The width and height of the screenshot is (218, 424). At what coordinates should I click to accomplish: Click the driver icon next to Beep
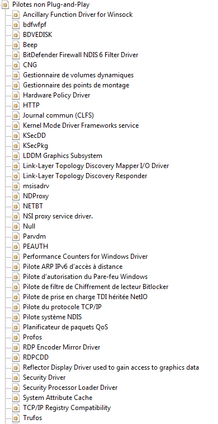(16, 45)
